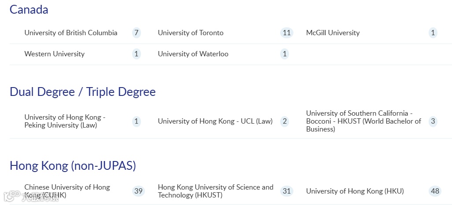452x205 pixels.
Task: Click the count badge beside University of Toronto
Action: [287, 33]
